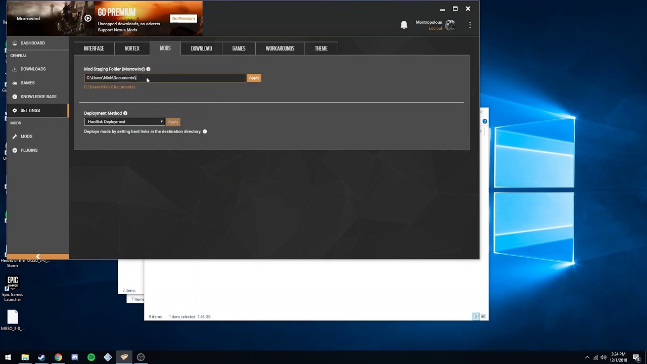Viewport: 647px width, 364px height.
Task: Click inside the Mod Staging Folder path field
Action: (165, 78)
